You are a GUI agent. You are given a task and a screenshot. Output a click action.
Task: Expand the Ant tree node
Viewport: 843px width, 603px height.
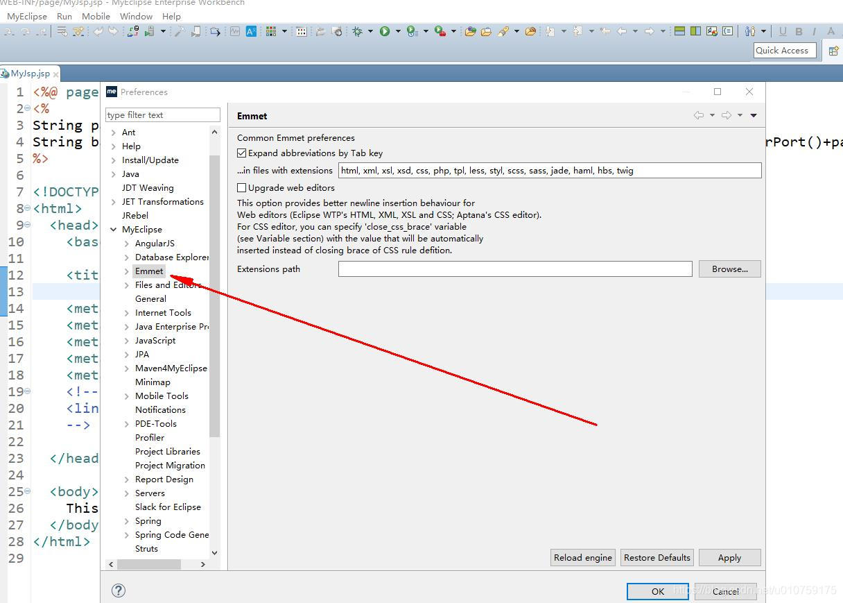tap(114, 132)
